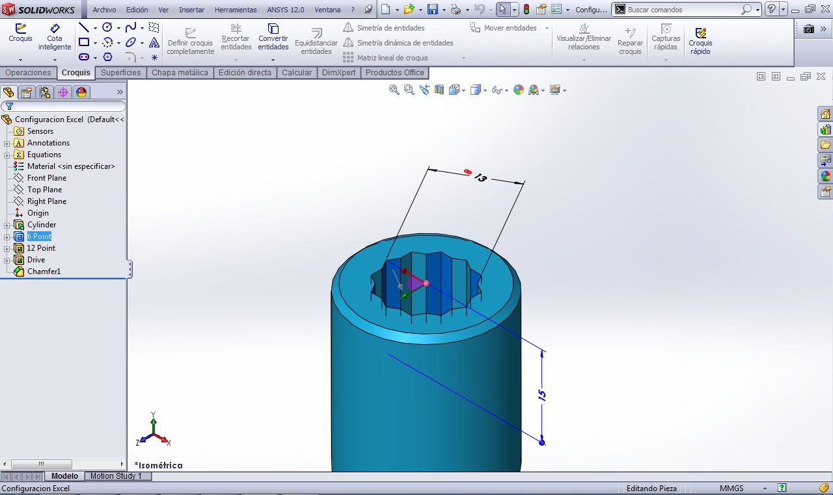Viewport: 833px width, 495px height.
Task: Select Chamfer1 in feature tree
Action: [x=44, y=272]
